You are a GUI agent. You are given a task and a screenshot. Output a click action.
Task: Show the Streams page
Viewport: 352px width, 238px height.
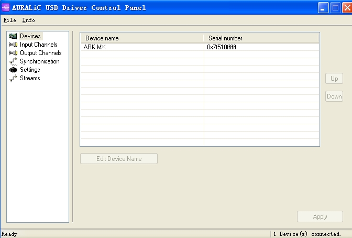30,78
